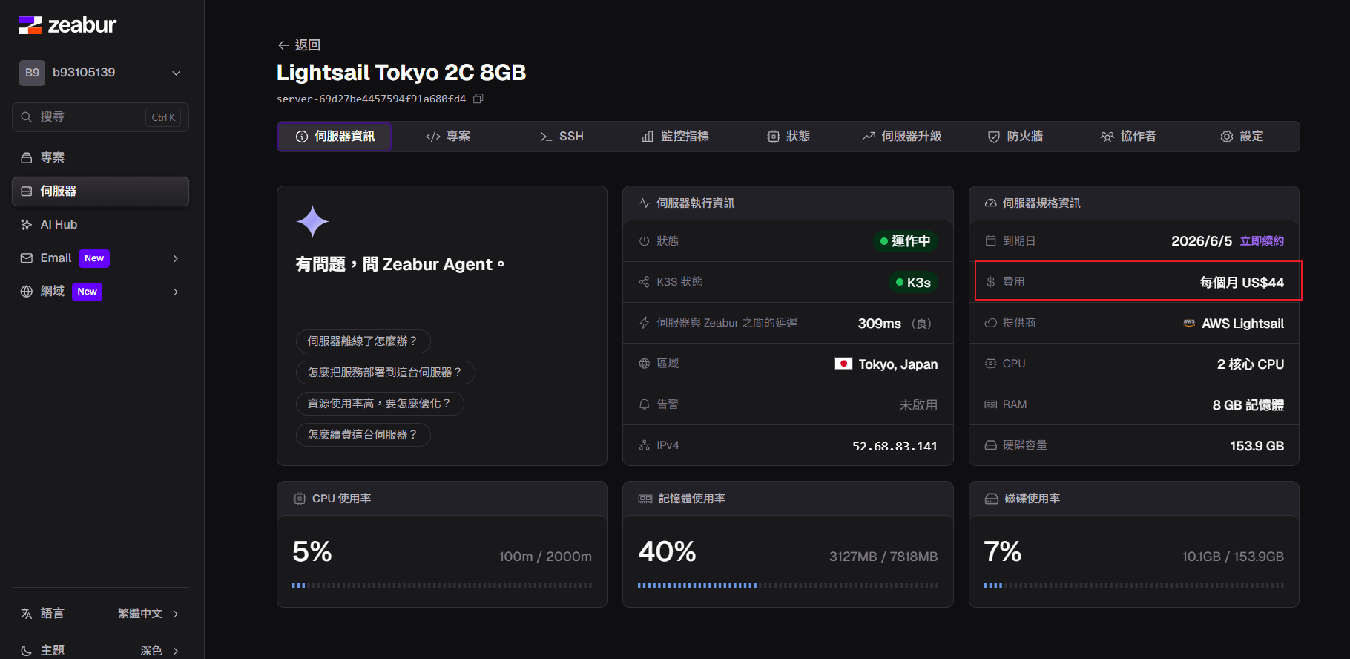Open the 協作者 tab
1350x659 pixels.
click(x=1129, y=137)
